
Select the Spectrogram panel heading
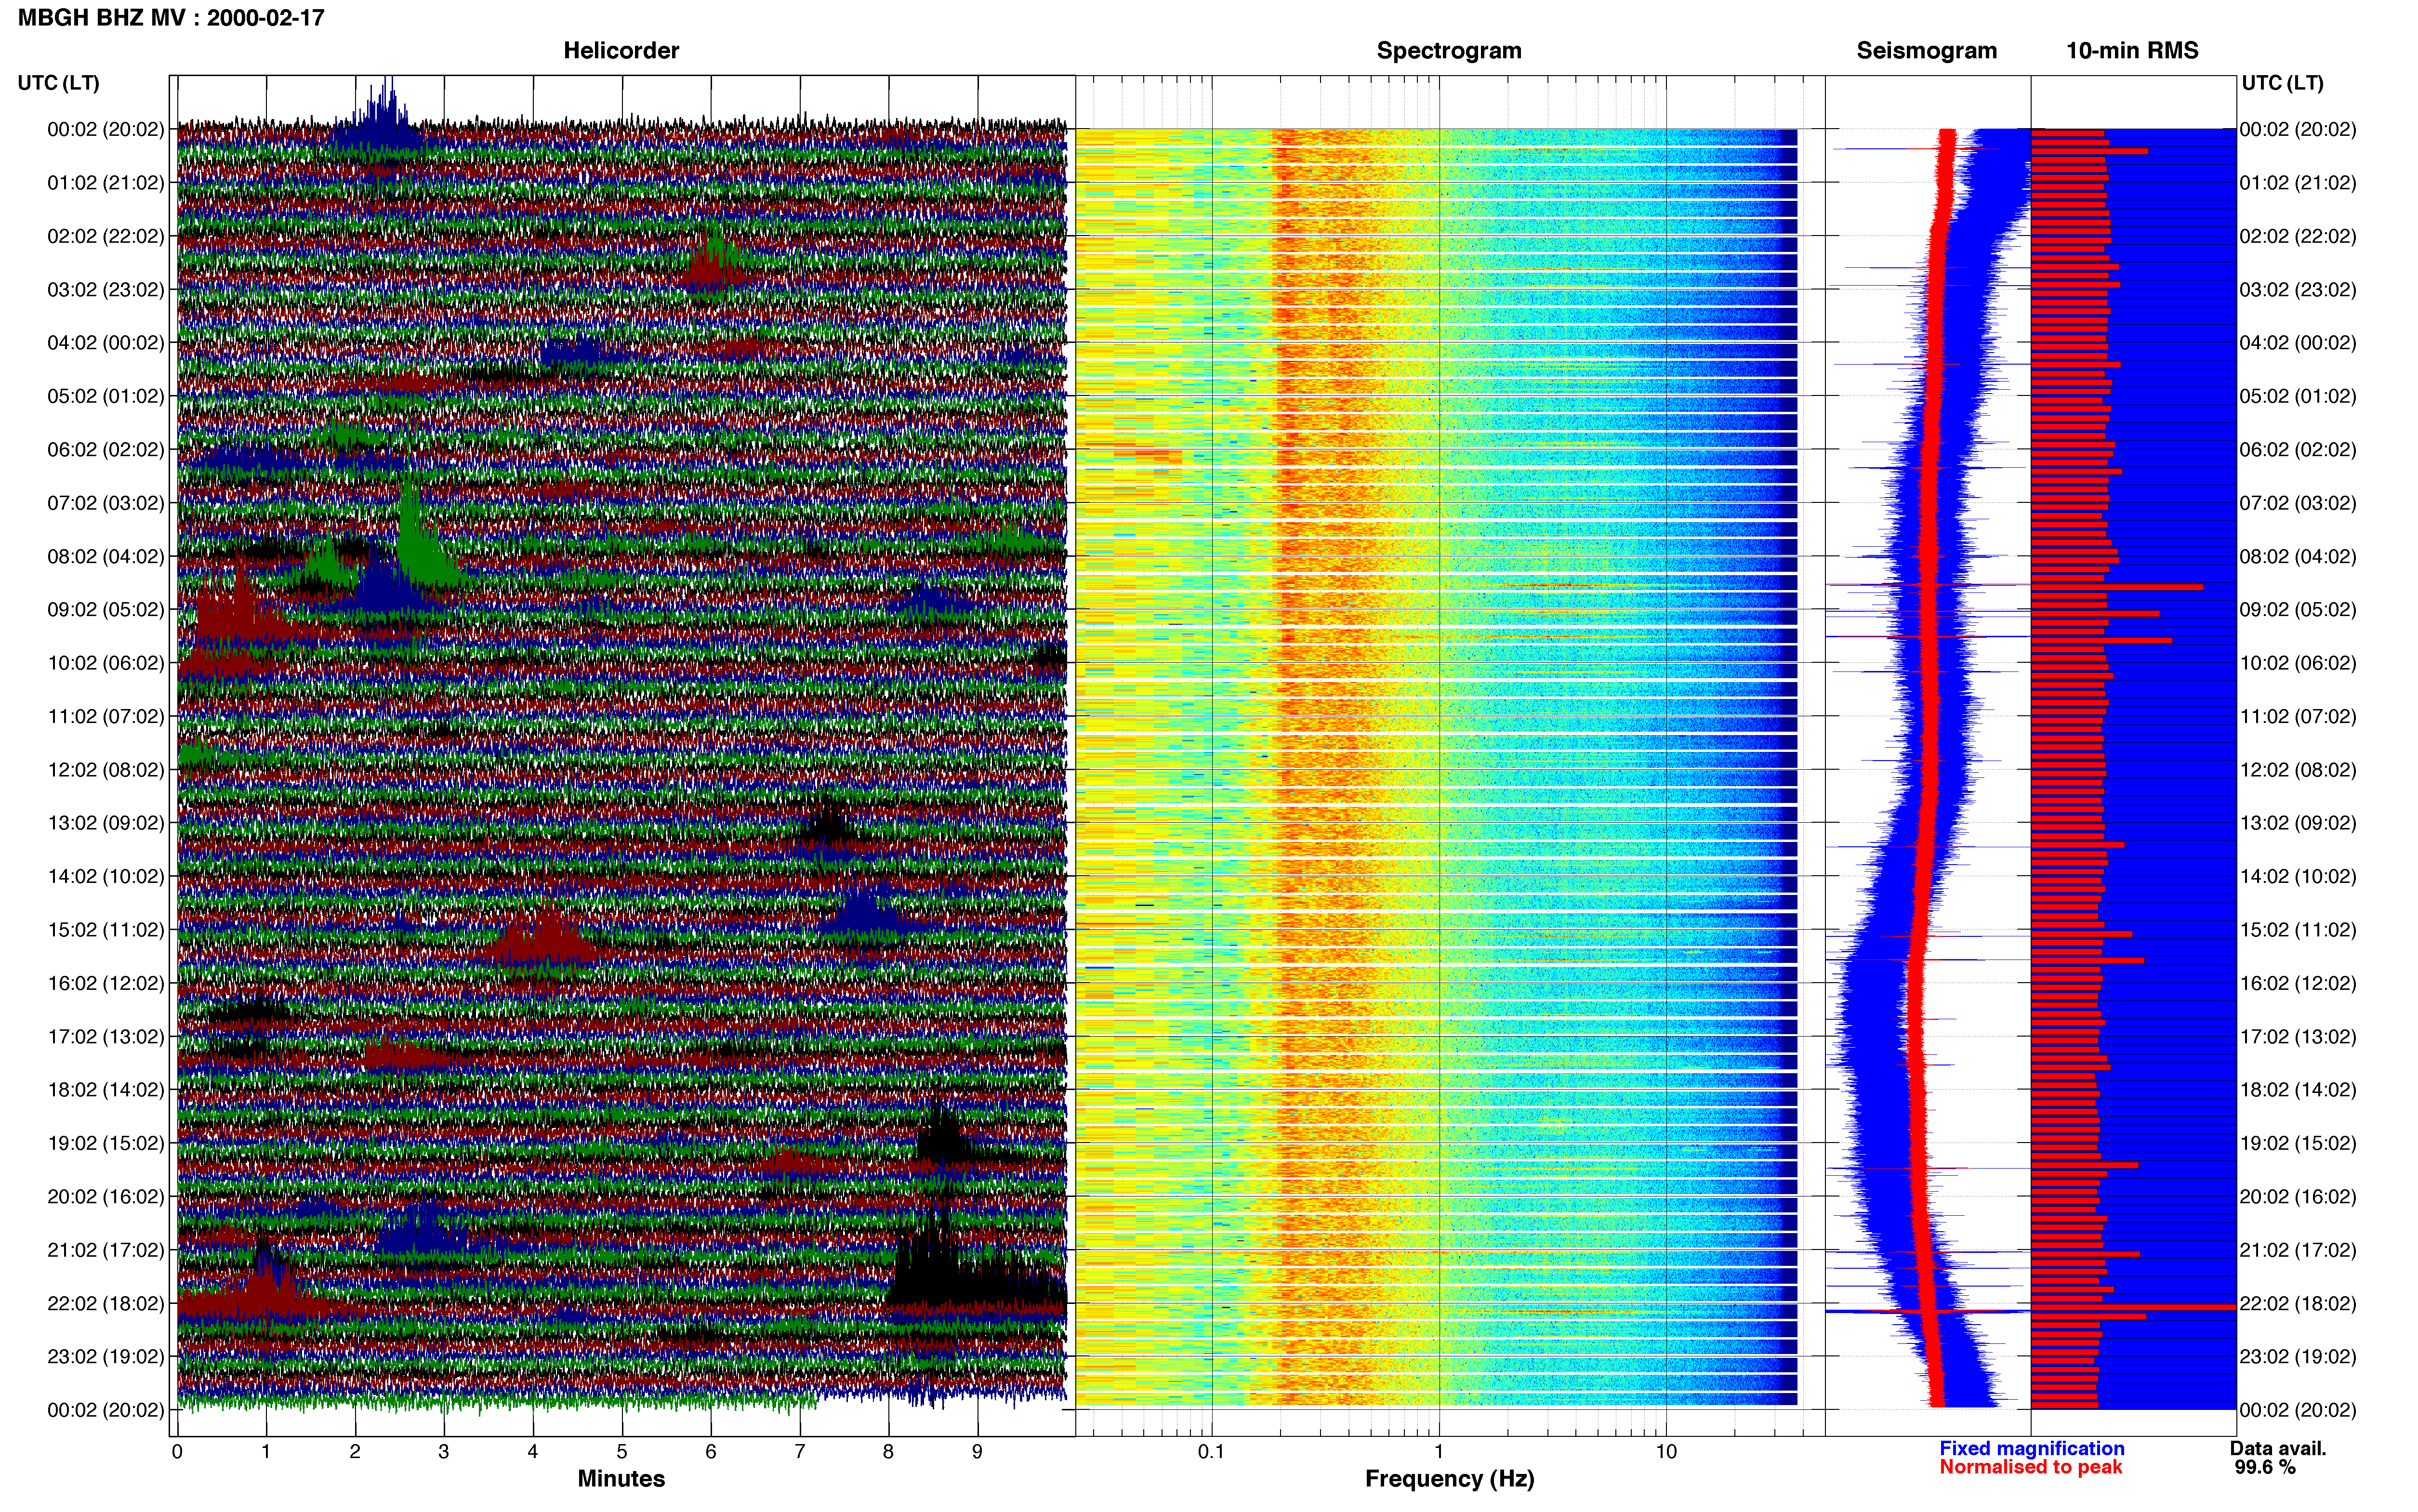coord(1449,50)
